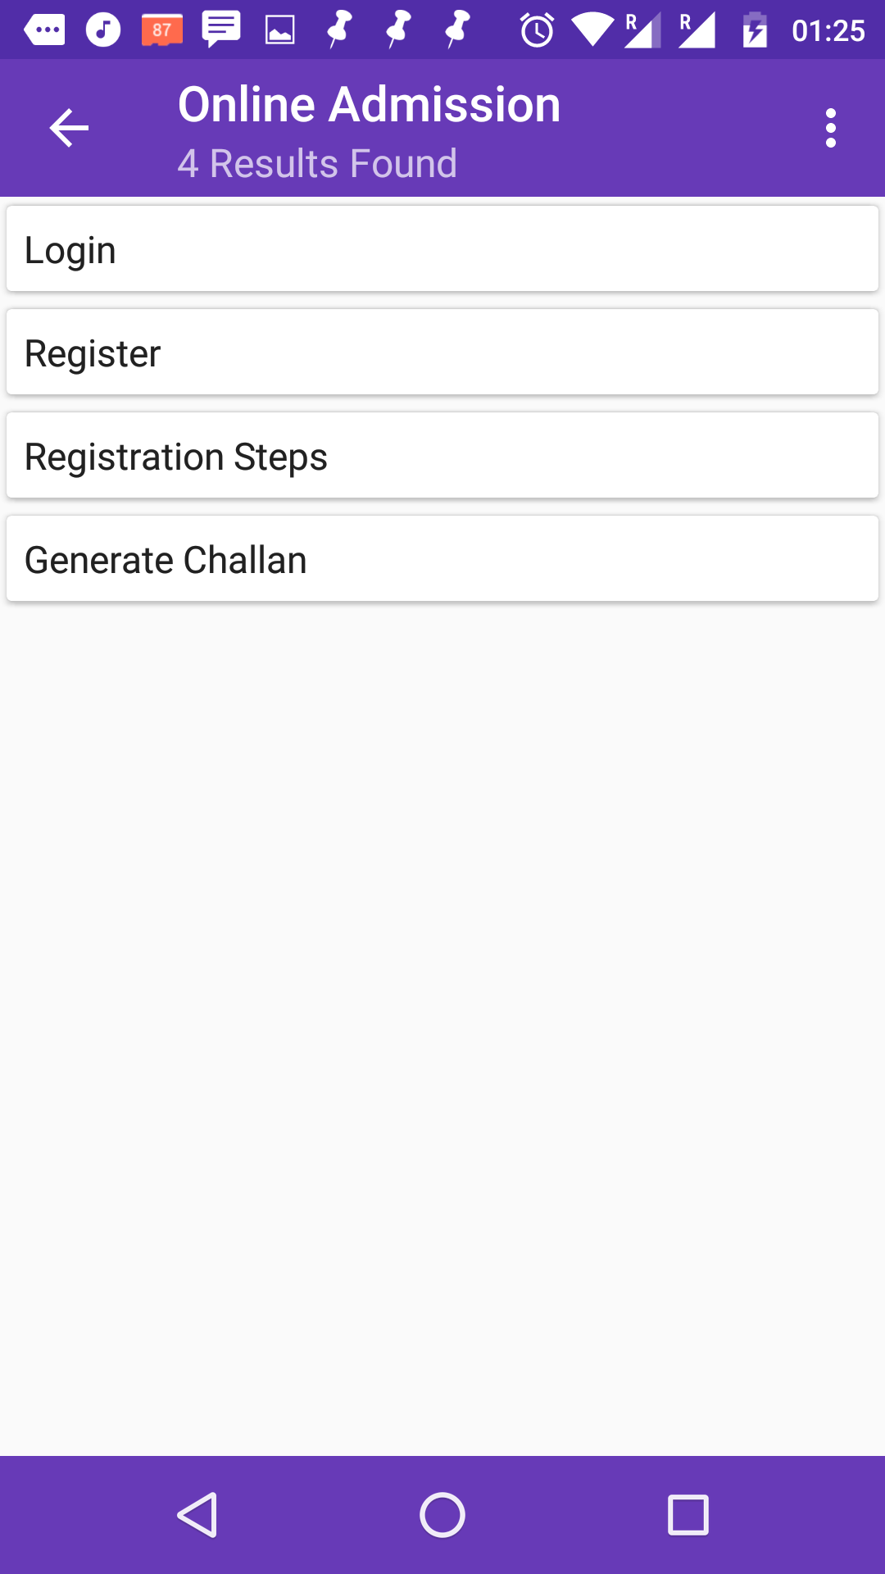The width and height of the screenshot is (885, 1574).
Task: Tap the alarm clock status icon
Action: coord(538,30)
